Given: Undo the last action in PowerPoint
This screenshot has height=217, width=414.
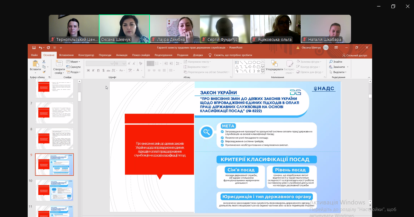Looking at the screenshot, I should pyautogui.click(x=40, y=48).
